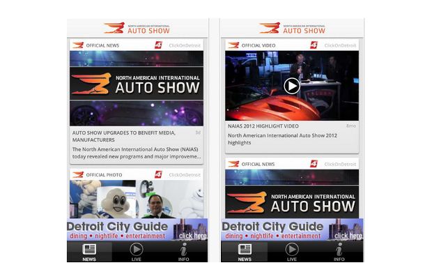Viewport: 432px width, 279px height.
Task: Click 'North American International Auto Show 2012 highlights' description
Action: [282, 139]
